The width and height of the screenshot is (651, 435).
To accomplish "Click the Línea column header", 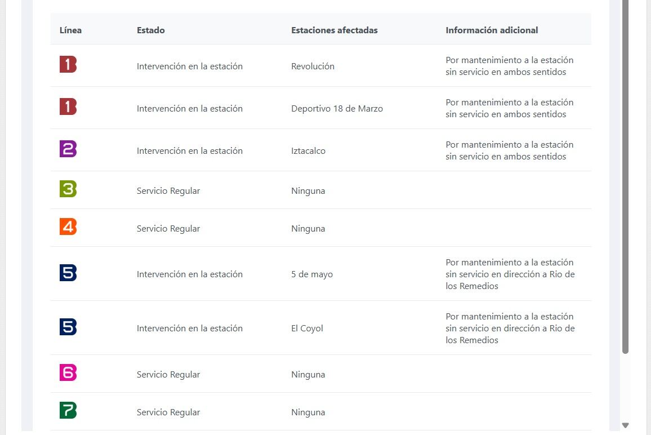I will [70, 30].
